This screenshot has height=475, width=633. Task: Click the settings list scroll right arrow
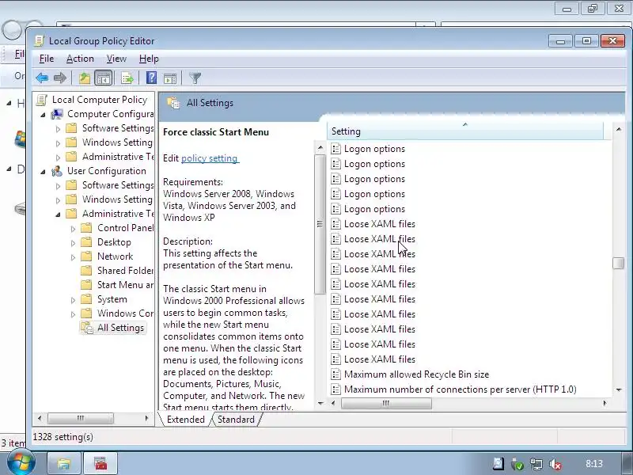tap(605, 403)
